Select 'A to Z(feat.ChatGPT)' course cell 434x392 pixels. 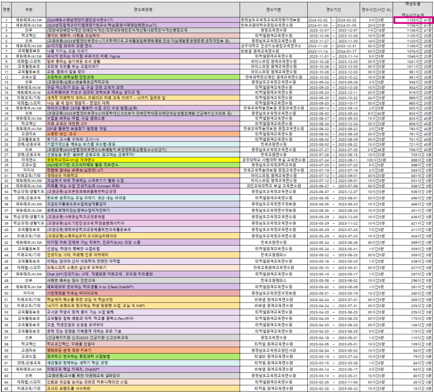(x=143, y=286)
